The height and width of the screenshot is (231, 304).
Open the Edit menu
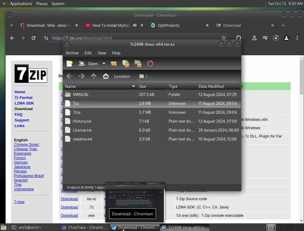pyautogui.click(x=88, y=53)
